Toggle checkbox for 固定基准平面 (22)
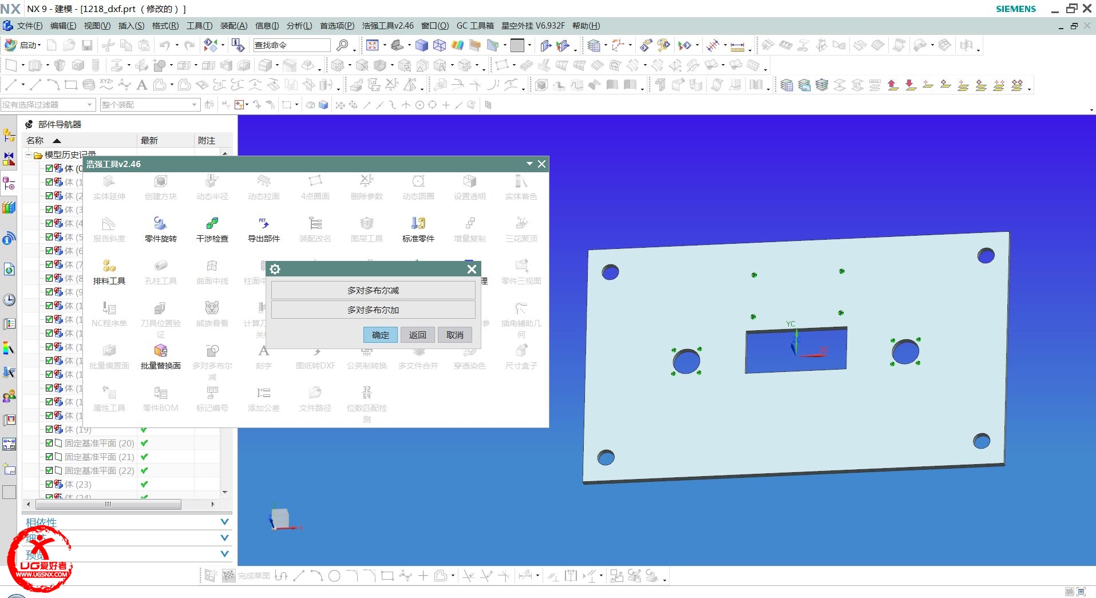The width and height of the screenshot is (1096, 598). 49,470
